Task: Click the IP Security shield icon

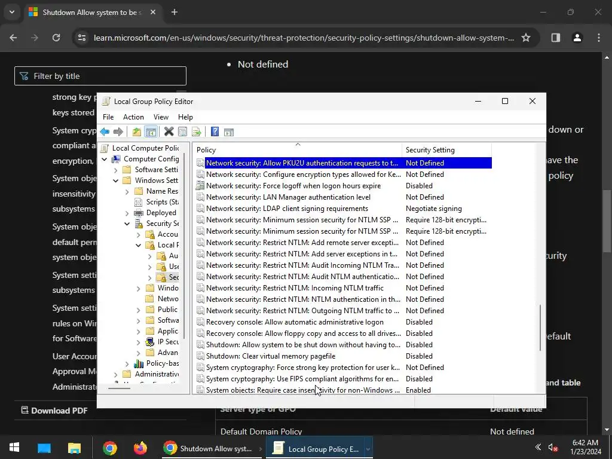Action: [x=149, y=342]
